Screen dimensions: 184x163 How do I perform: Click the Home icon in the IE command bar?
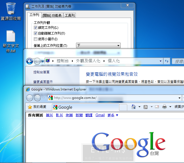pos(134,107)
